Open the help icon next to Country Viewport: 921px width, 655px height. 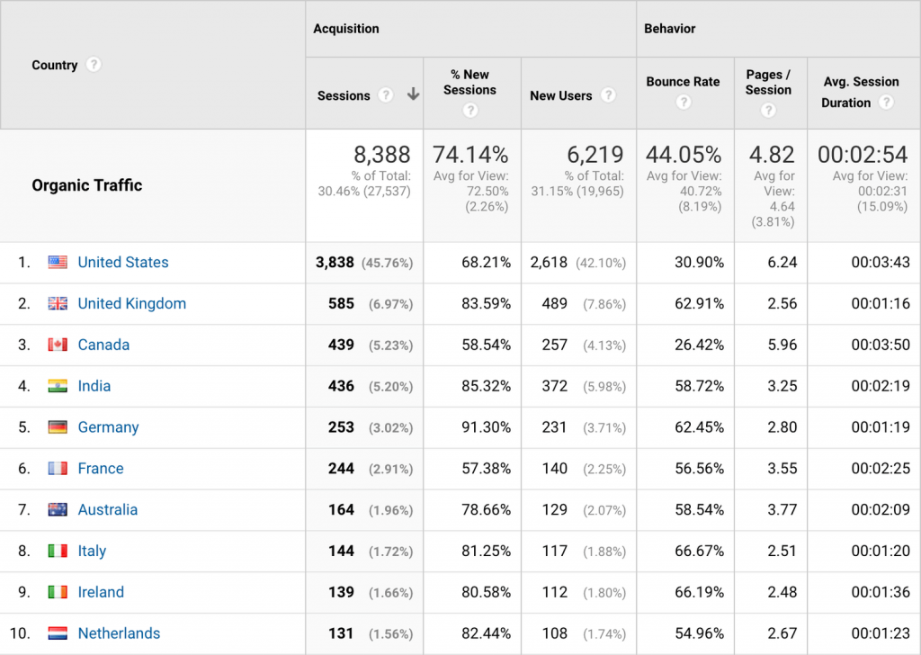[94, 65]
